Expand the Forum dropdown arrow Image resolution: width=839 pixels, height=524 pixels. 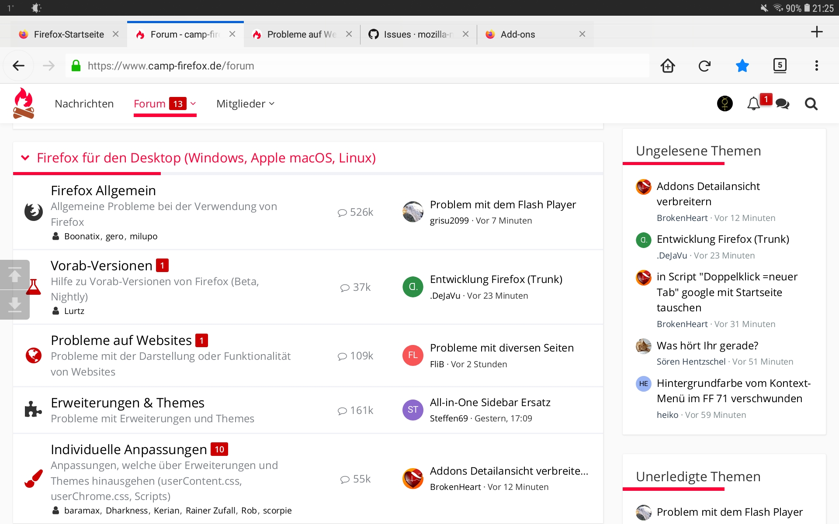pos(193,103)
